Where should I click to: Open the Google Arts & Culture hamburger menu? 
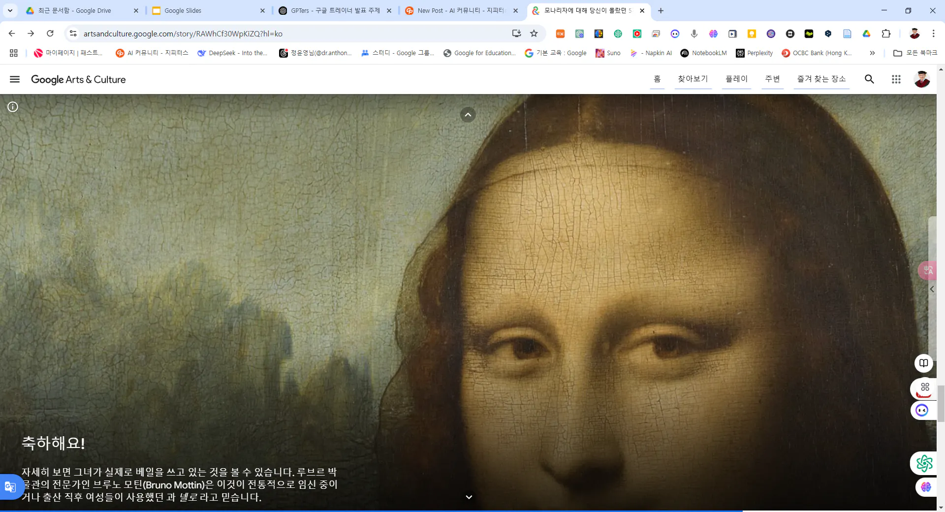click(x=15, y=79)
